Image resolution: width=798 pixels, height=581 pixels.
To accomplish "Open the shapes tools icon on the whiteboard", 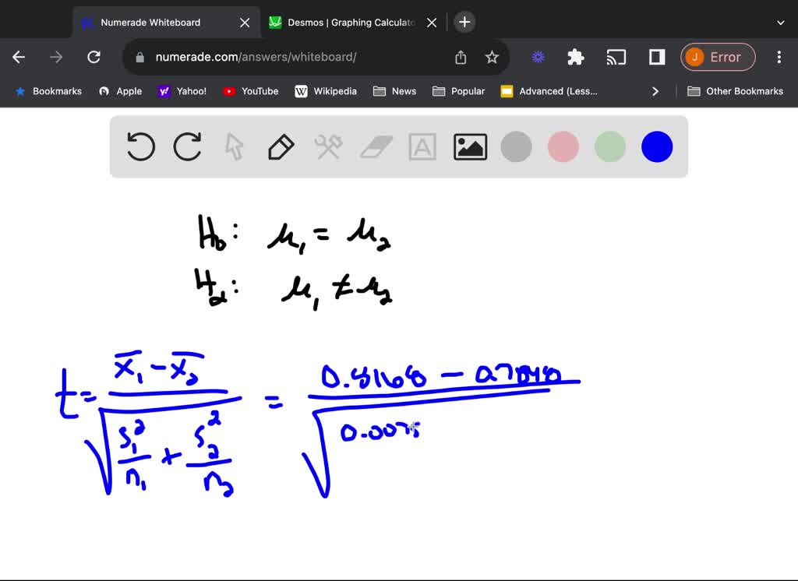I will click(x=328, y=146).
